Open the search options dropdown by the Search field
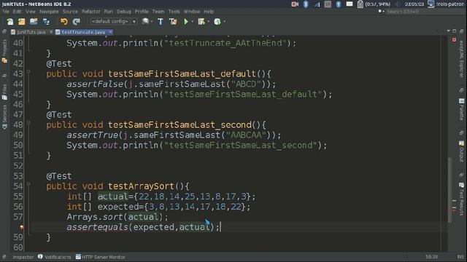This screenshot has width=467, height=262. [x=381, y=12]
